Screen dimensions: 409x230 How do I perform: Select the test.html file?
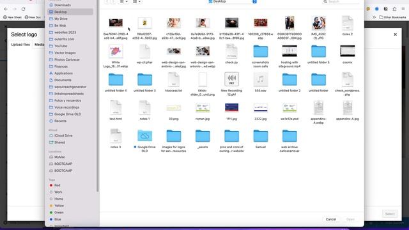[116, 107]
